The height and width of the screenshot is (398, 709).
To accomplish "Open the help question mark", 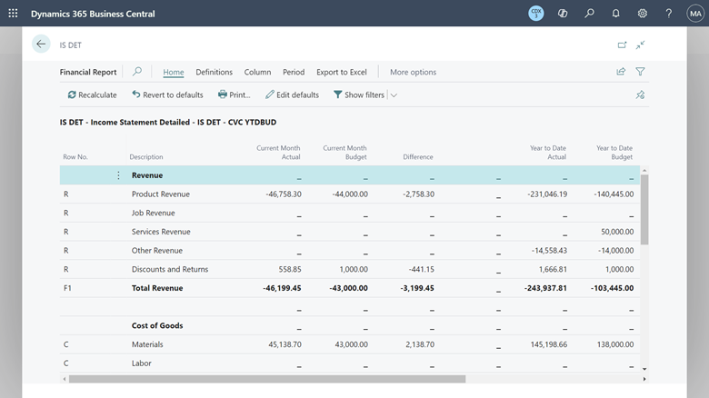I will tap(669, 14).
